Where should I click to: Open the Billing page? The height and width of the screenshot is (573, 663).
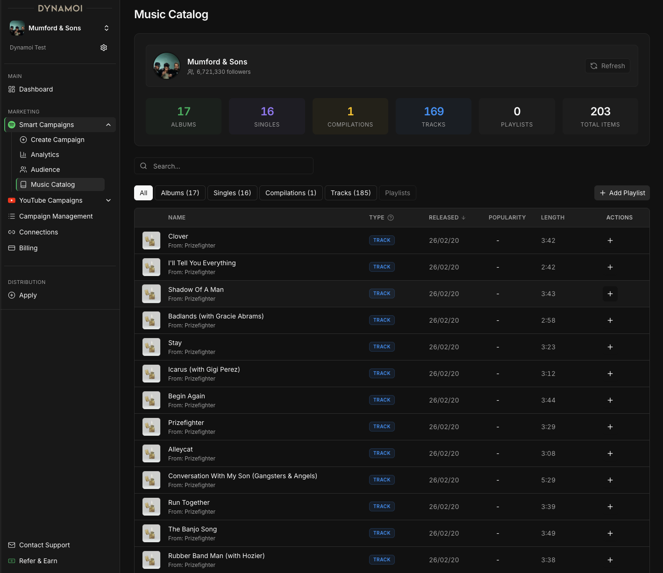point(28,248)
